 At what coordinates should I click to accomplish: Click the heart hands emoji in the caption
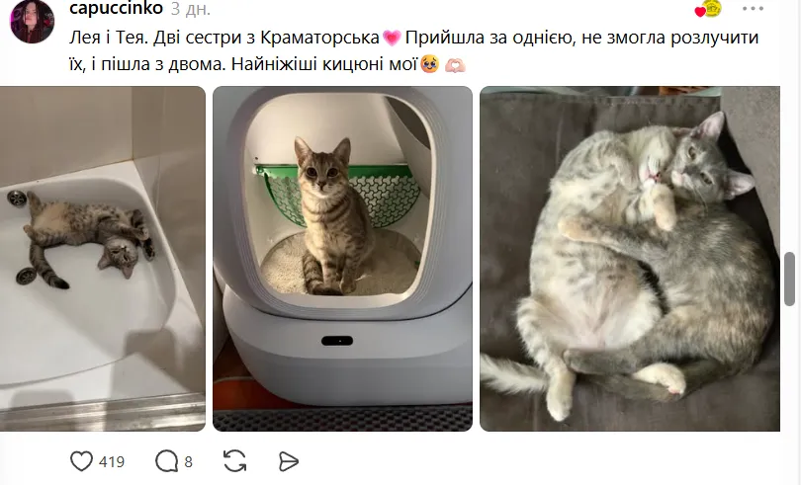coord(455,65)
